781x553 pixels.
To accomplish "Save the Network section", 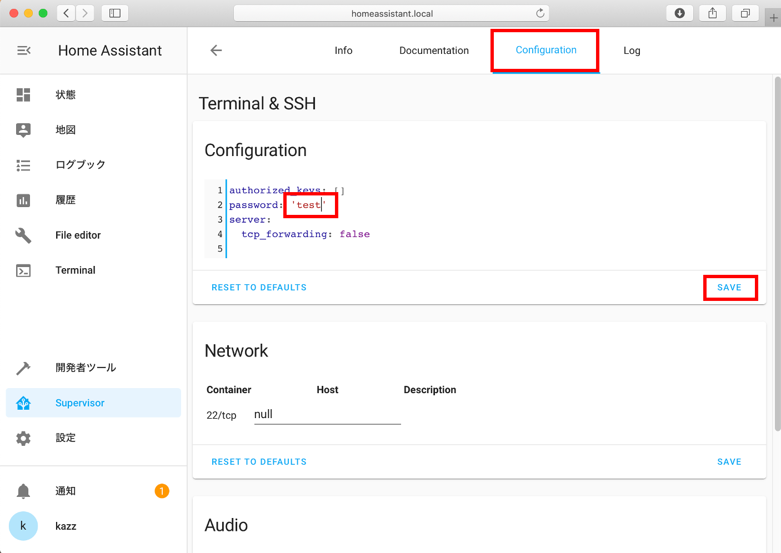I will tap(729, 462).
